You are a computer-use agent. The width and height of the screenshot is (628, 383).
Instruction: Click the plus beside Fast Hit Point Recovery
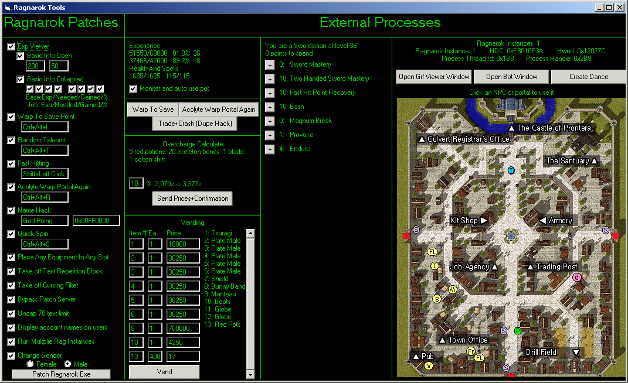(x=270, y=93)
